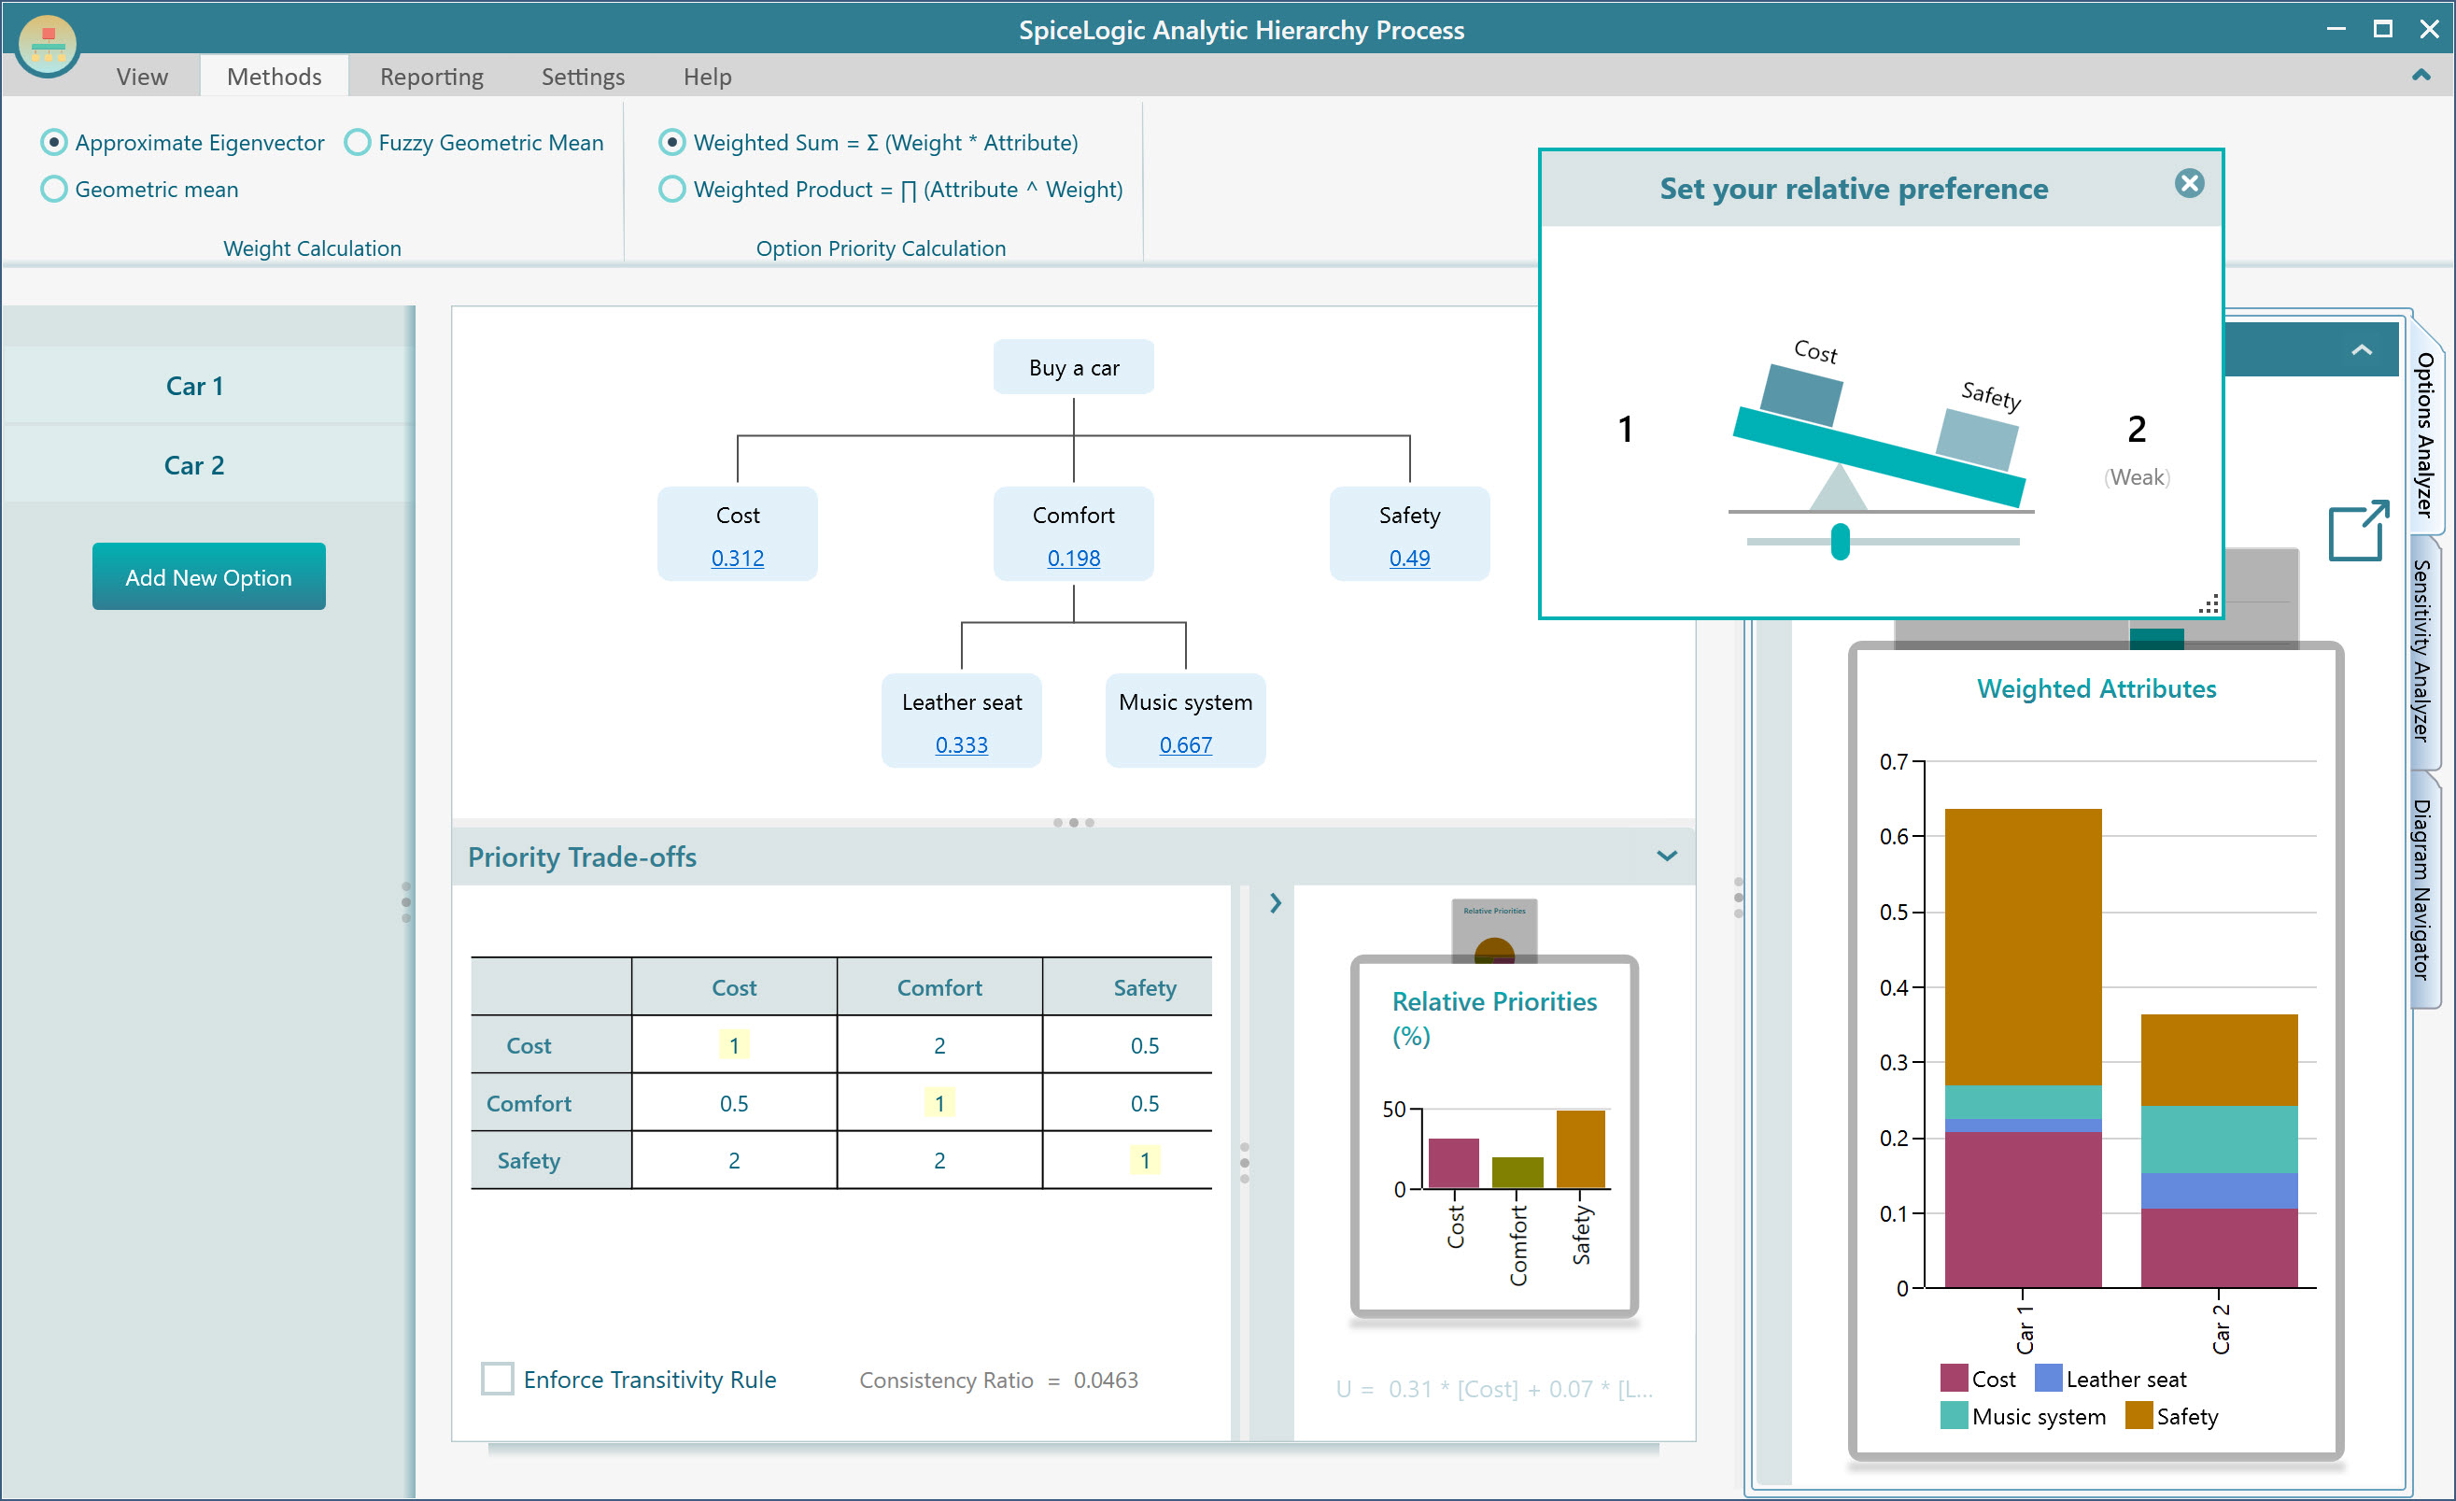This screenshot has height=1501, width=2456.
Task: Click the Cost versus Safety cell 0.5
Action: tap(1144, 1045)
